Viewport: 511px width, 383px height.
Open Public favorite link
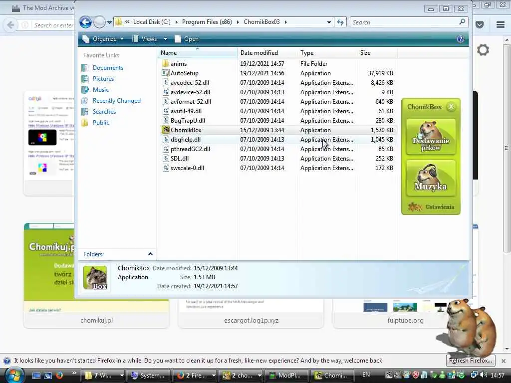coord(101,123)
